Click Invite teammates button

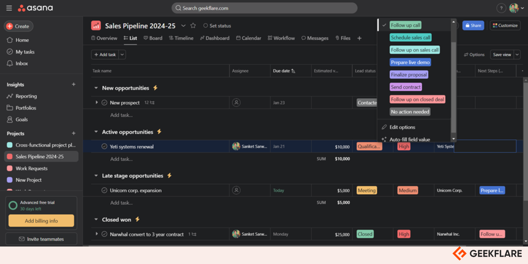[41, 239]
